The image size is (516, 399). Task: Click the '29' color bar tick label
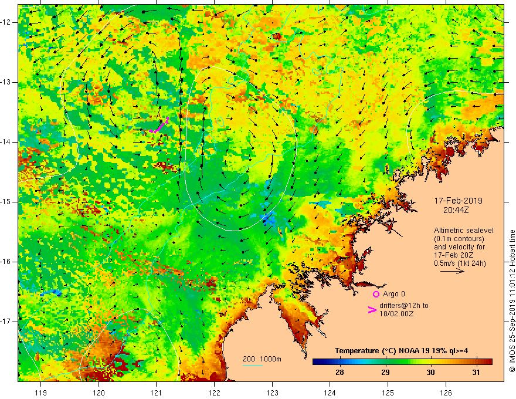[x=385, y=373]
